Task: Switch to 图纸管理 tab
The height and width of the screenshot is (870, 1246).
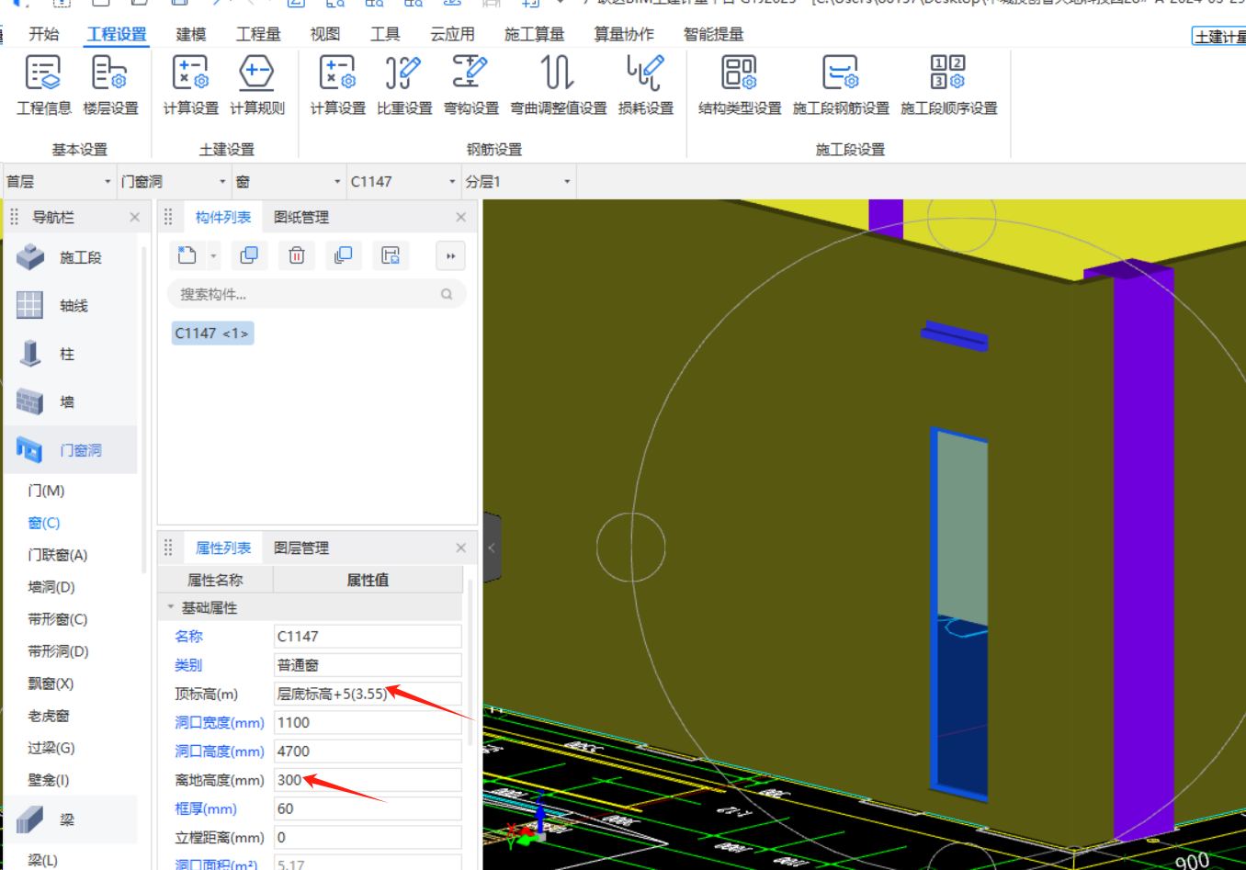Action: click(301, 217)
